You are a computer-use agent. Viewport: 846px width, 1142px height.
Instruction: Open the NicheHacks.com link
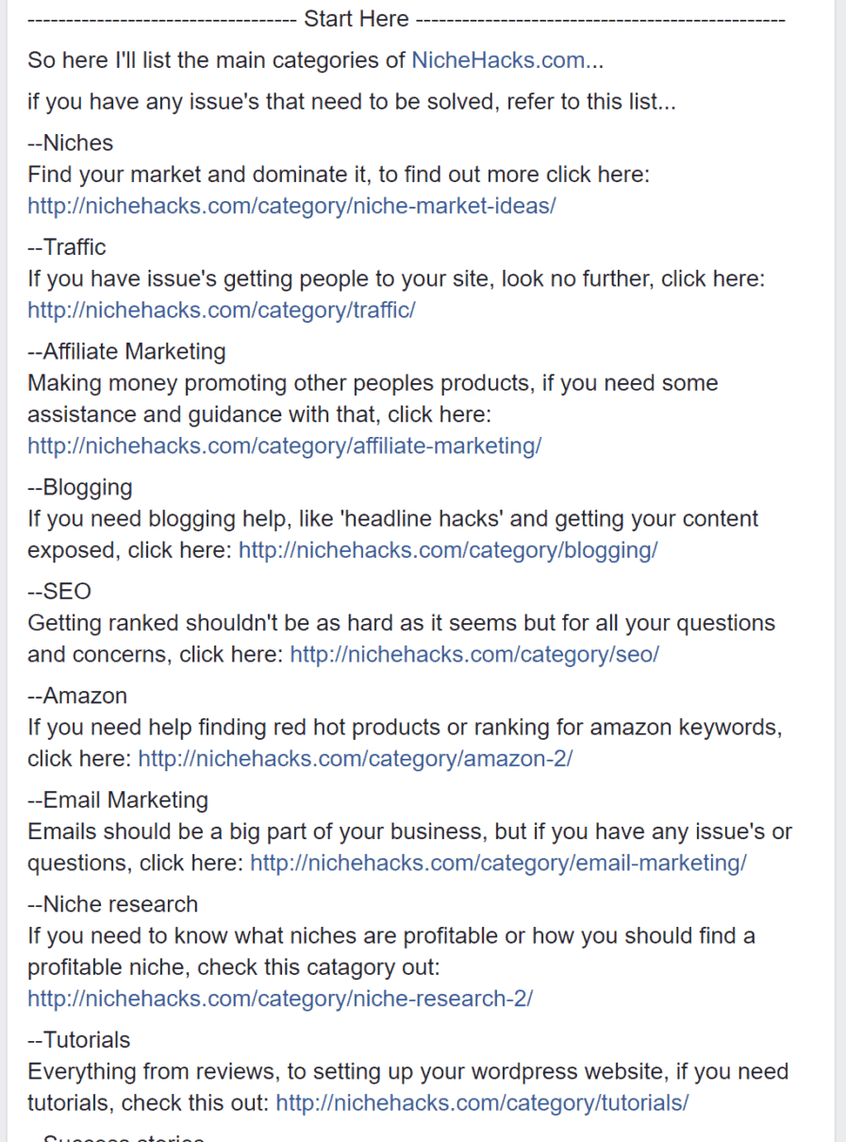498,60
